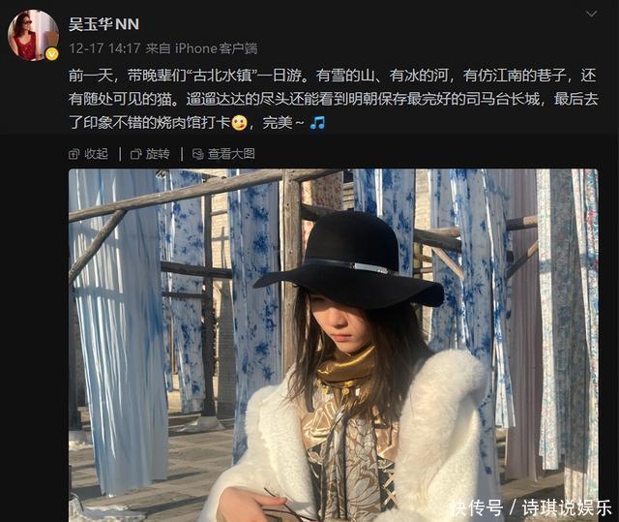This screenshot has width=619, height=522.
Task: Click the 12-17 14:17 timestamp
Action: tap(104, 48)
